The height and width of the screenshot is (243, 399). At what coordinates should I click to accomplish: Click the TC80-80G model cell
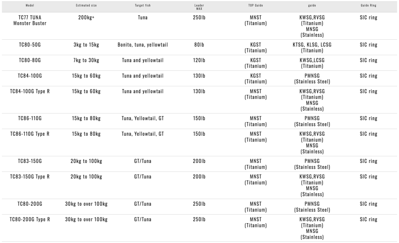coord(30,61)
